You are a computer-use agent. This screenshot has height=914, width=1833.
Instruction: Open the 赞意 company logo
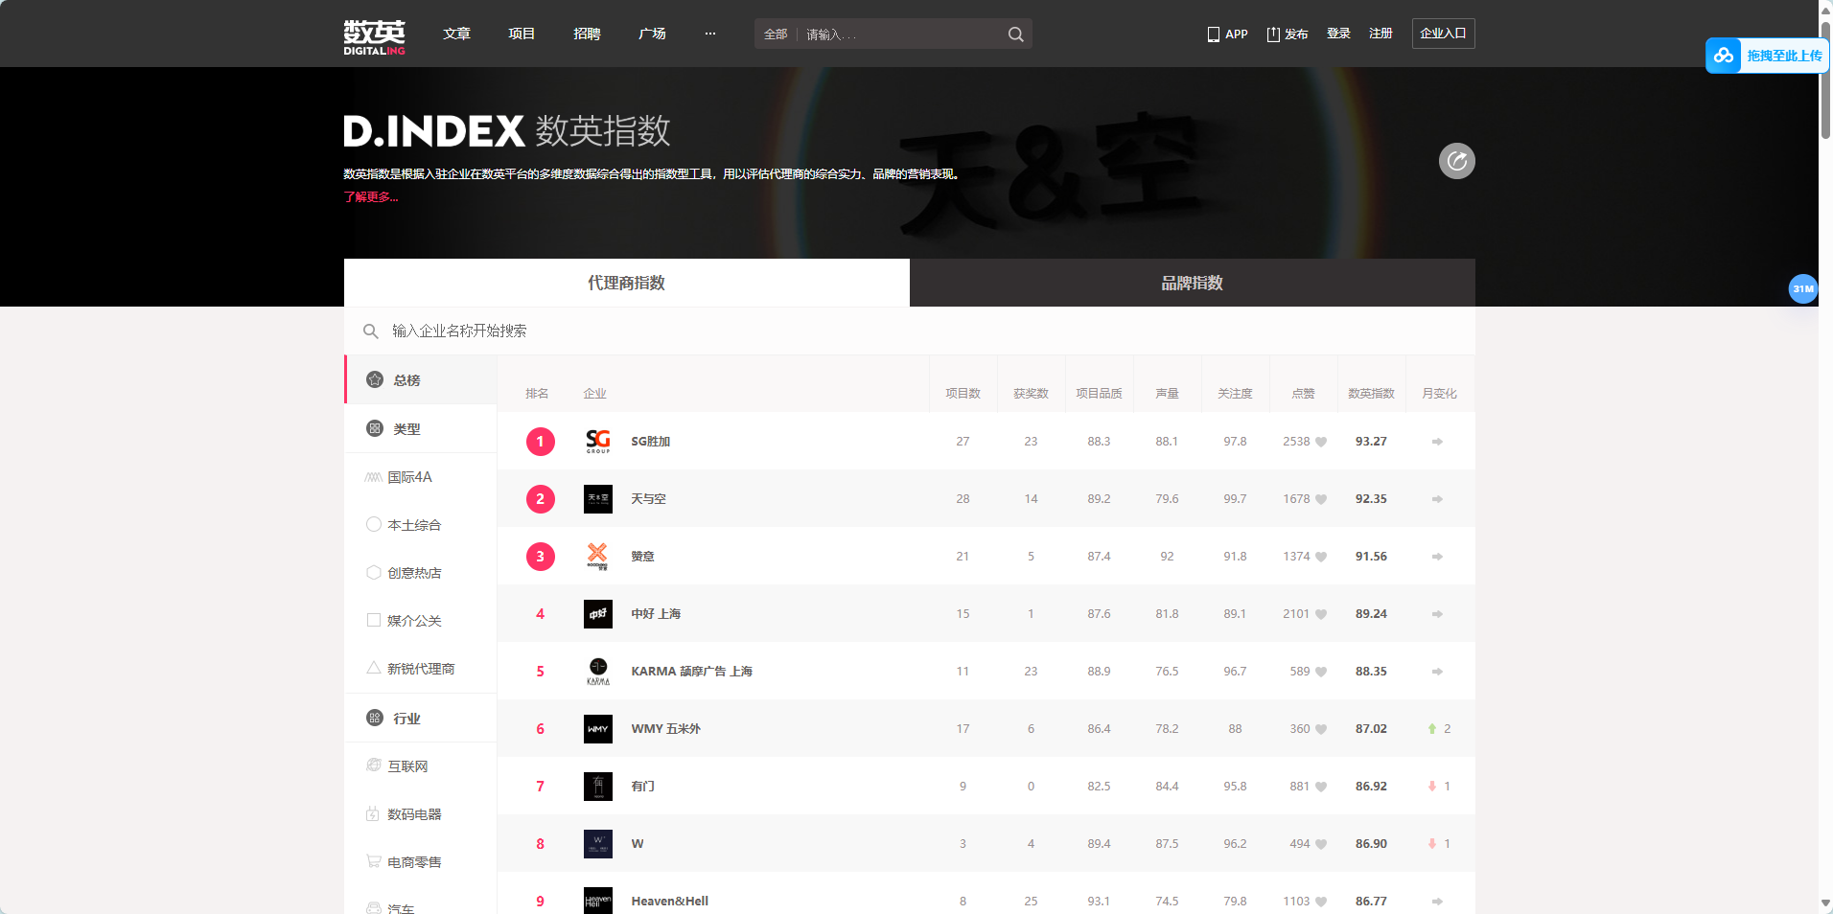click(x=598, y=556)
